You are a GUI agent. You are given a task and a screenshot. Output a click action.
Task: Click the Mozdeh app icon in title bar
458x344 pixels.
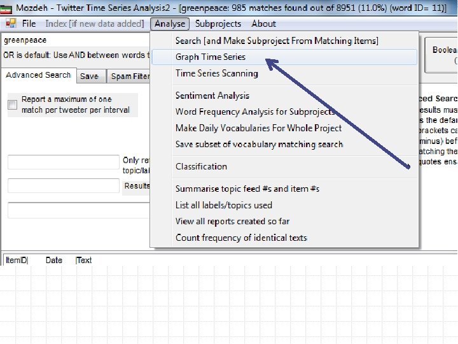point(6,8)
